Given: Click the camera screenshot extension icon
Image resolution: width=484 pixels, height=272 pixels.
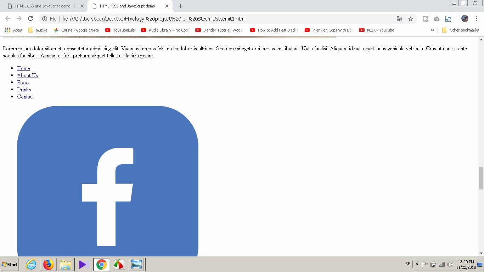Looking at the screenshot, I should pos(437,19).
